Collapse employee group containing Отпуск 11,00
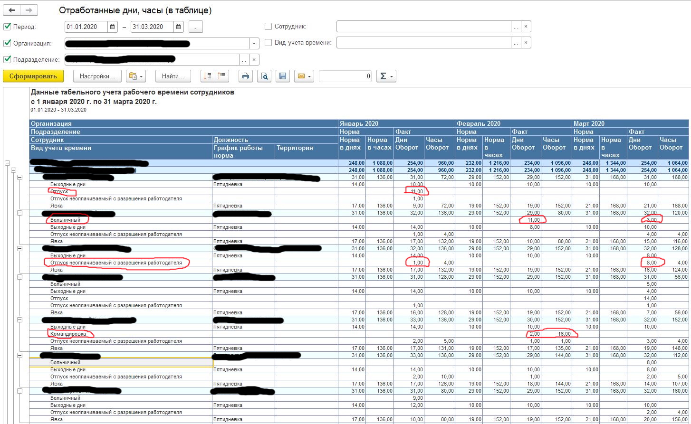Viewport: 691px width, 424px height. 20,177
